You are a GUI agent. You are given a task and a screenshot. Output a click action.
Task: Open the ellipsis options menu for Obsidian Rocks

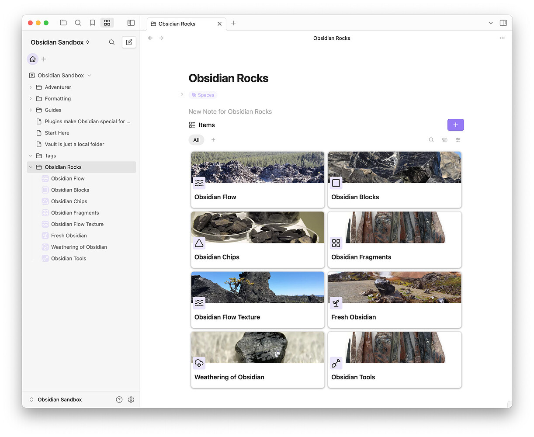tap(502, 38)
